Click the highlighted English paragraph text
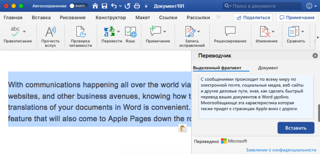This screenshot has height=154, width=320. click(99, 99)
